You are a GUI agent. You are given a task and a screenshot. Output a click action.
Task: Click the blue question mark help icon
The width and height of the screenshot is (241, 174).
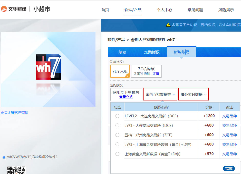[4, 157]
